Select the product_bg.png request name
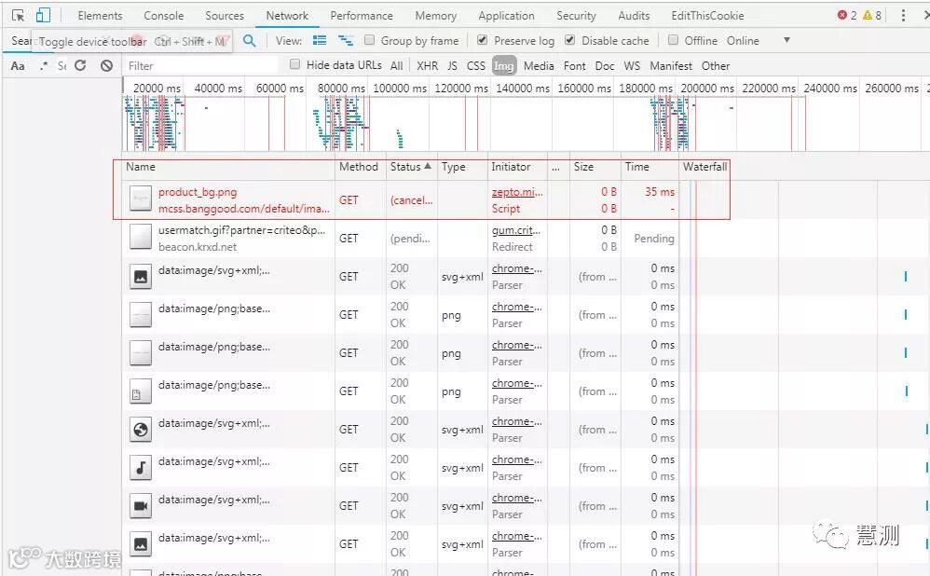The height and width of the screenshot is (576, 930). [x=198, y=192]
